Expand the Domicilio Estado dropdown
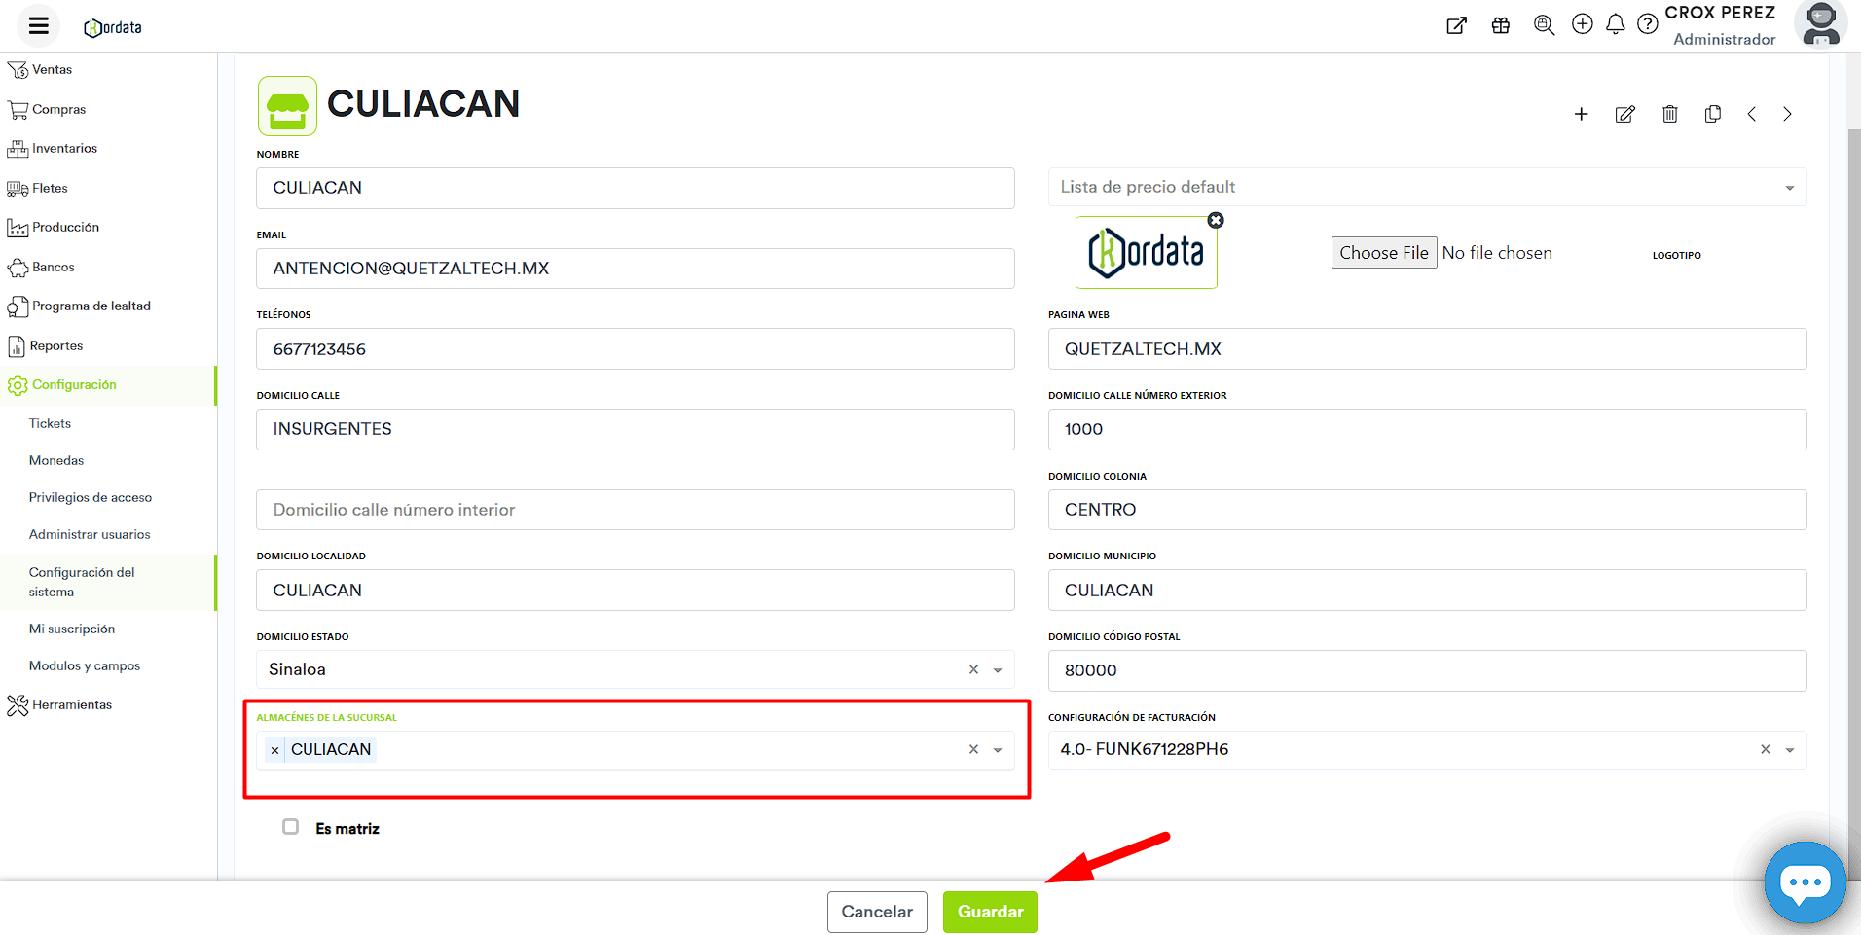The image size is (1861, 935). coord(998,670)
